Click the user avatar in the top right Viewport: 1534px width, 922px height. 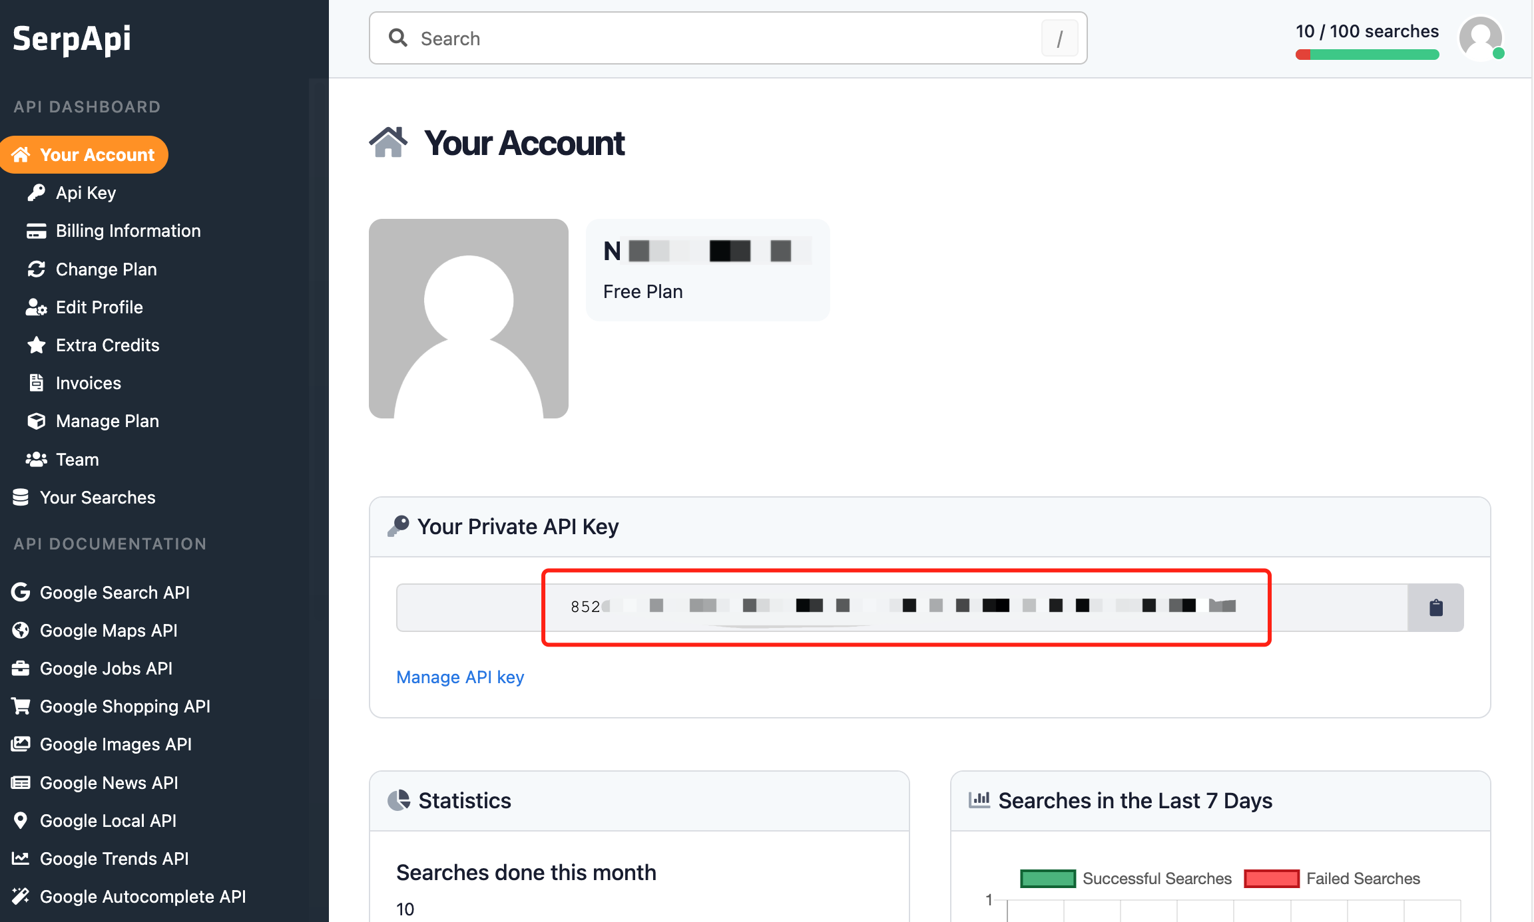pyautogui.click(x=1480, y=39)
